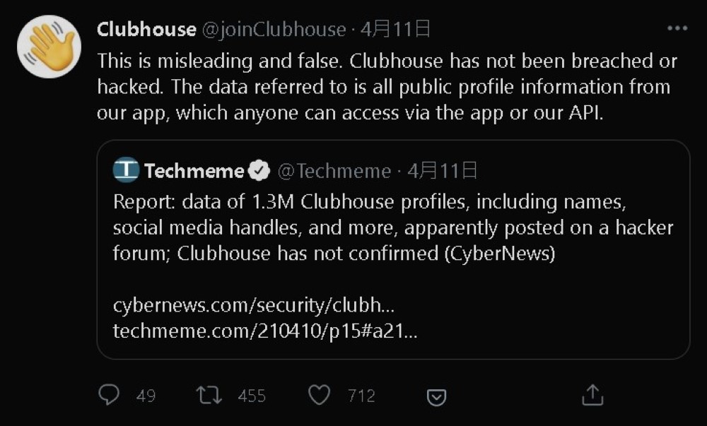Click the share upload icon
Image resolution: width=707 pixels, height=426 pixels.
(591, 395)
